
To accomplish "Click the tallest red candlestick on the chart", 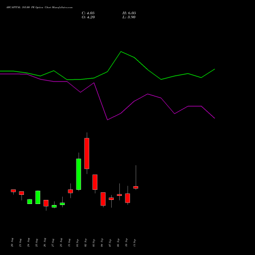I will 87,154.
